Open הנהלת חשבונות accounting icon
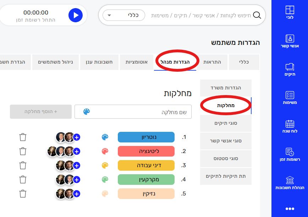This screenshot has height=217, width=308. click(x=290, y=183)
